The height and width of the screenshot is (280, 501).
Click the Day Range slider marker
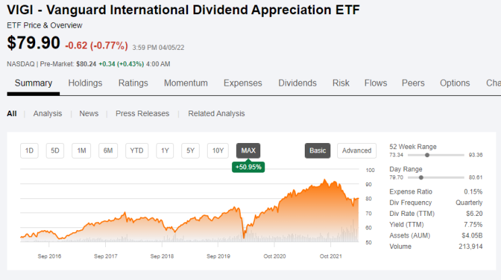[421, 177]
